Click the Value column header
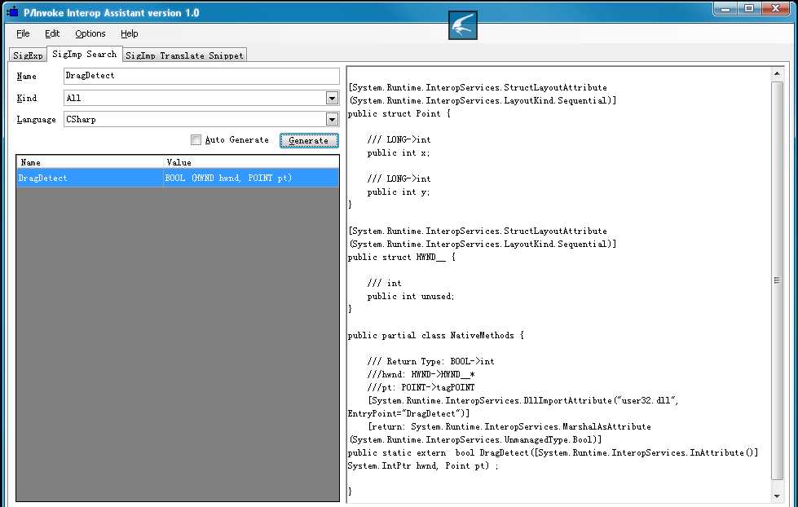The image size is (798, 507). [251, 162]
